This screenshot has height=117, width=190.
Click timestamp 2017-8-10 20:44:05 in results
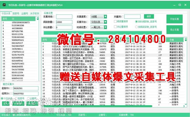pos(135,88)
